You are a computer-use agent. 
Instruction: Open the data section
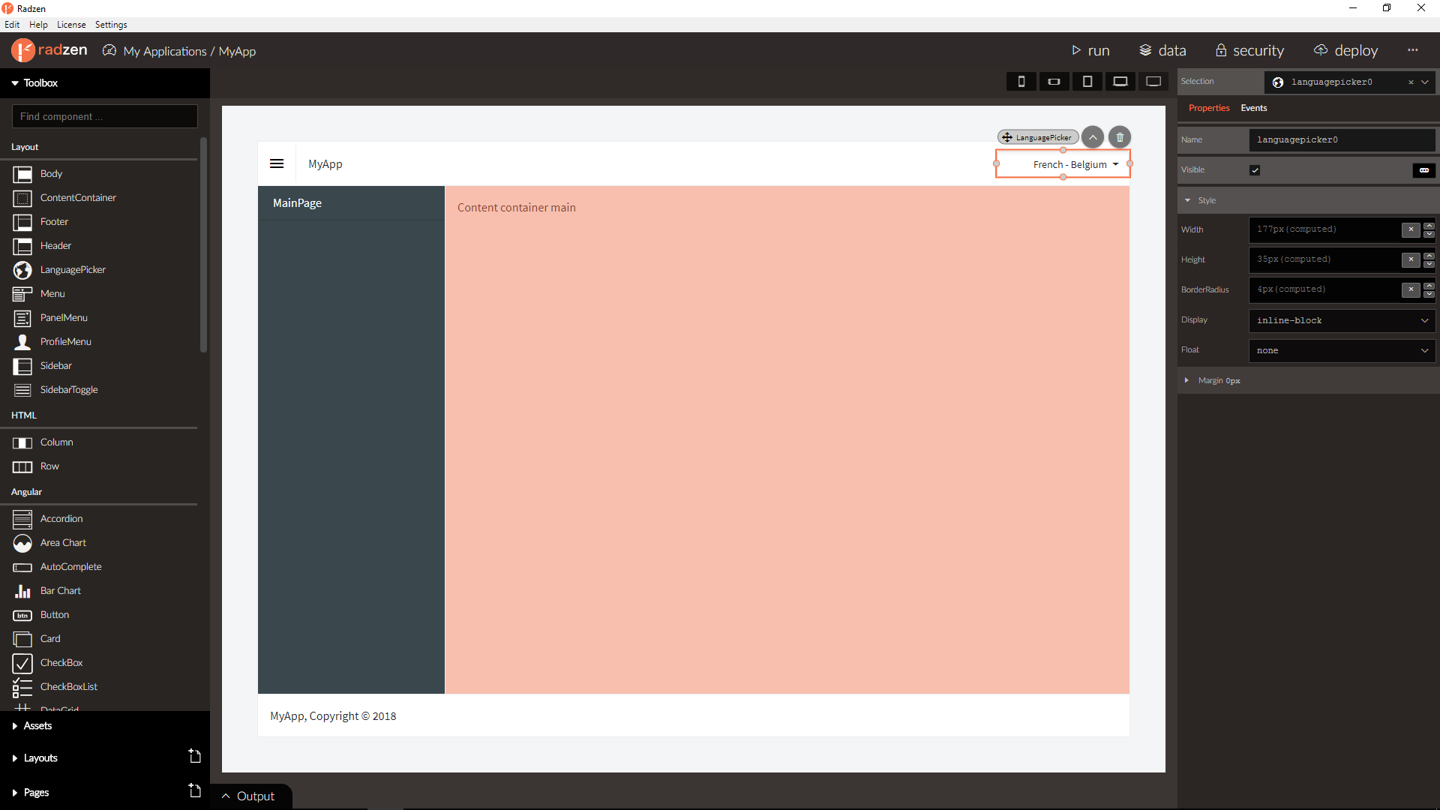[x=1162, y=50]
